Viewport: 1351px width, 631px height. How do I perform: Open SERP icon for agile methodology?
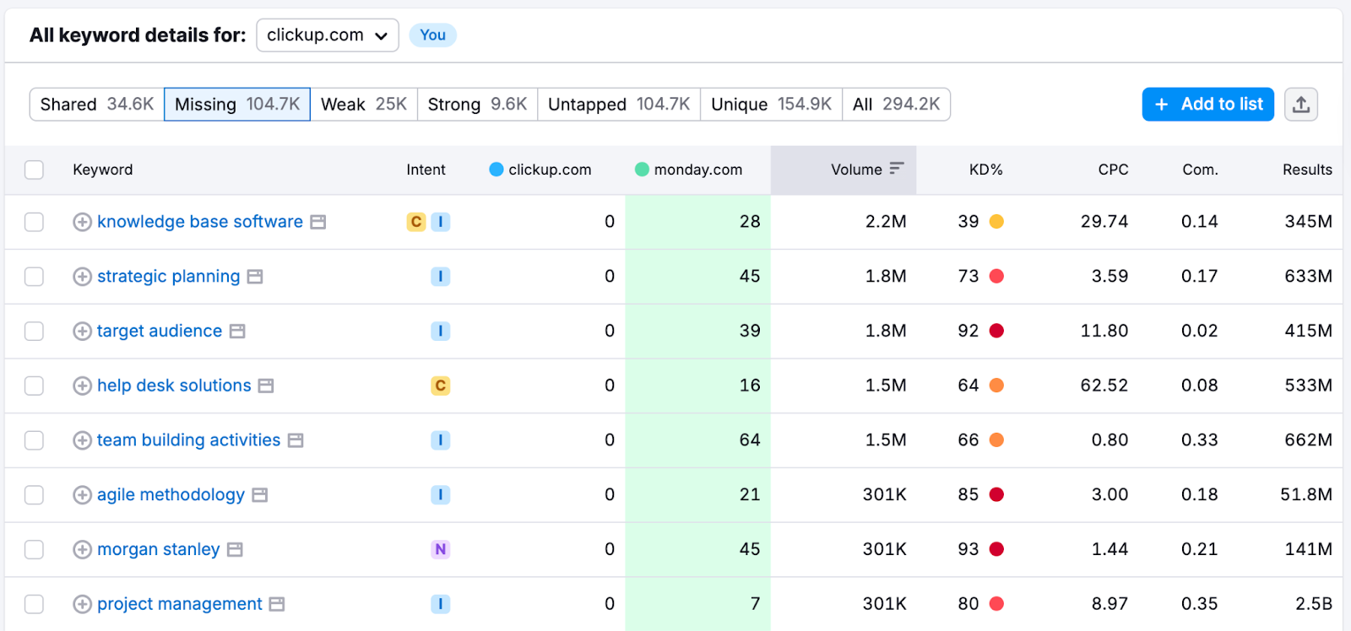pos(260,495)
